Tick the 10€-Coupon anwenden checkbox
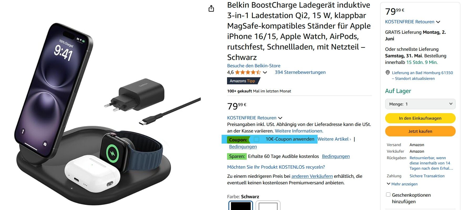Screen dimensions: 463x210 pos(256,139)
